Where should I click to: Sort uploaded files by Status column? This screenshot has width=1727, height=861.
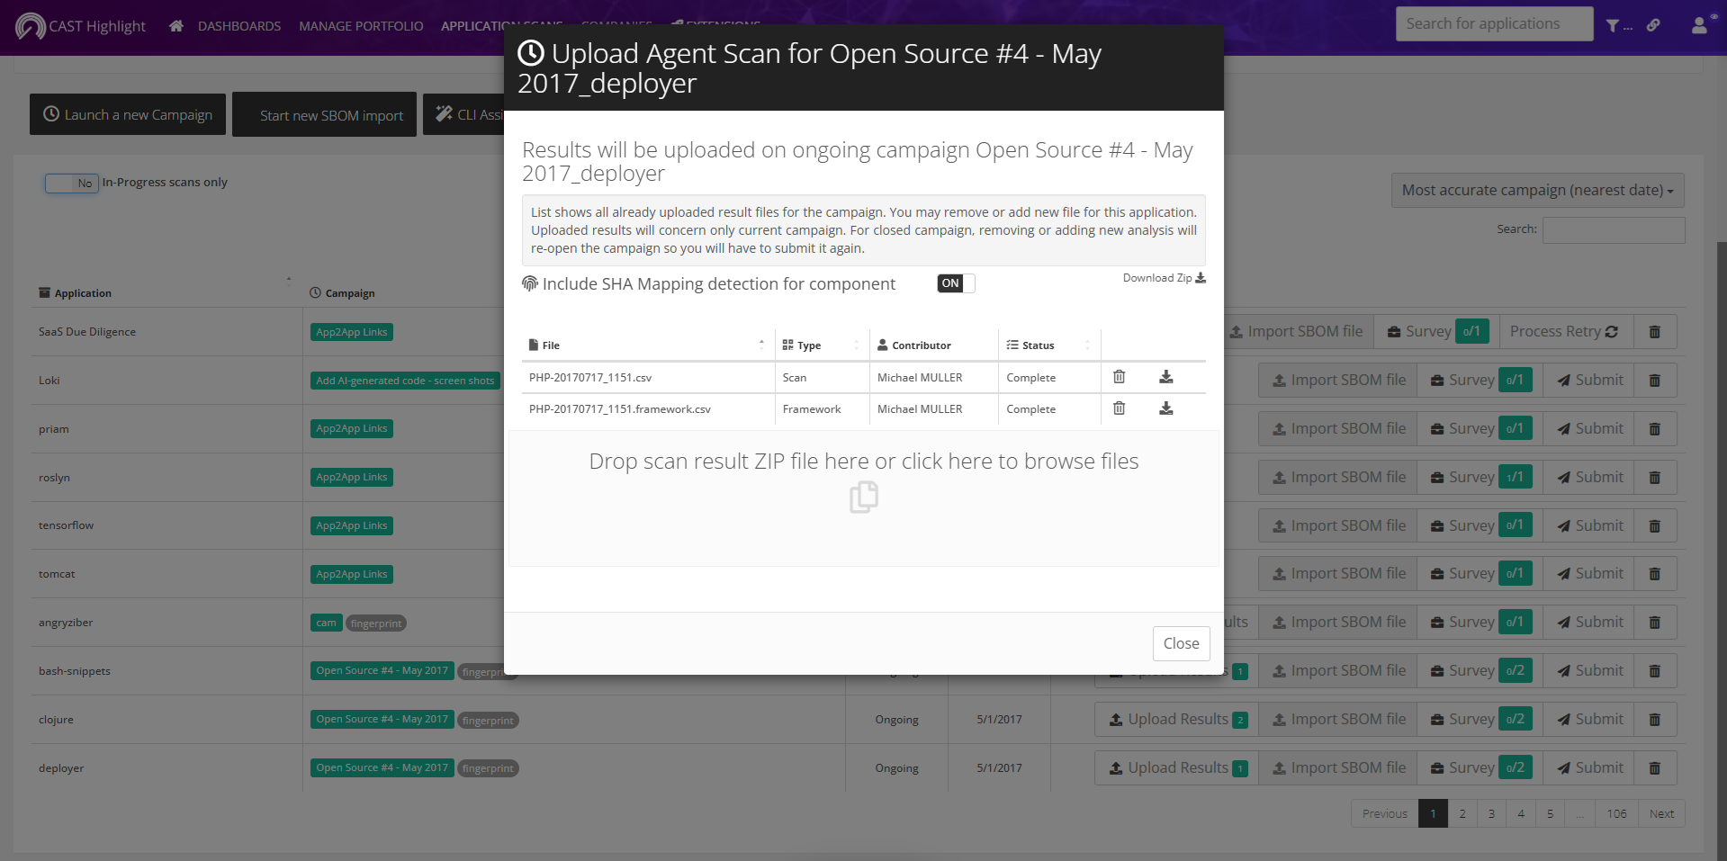(x=1049, y=345)
